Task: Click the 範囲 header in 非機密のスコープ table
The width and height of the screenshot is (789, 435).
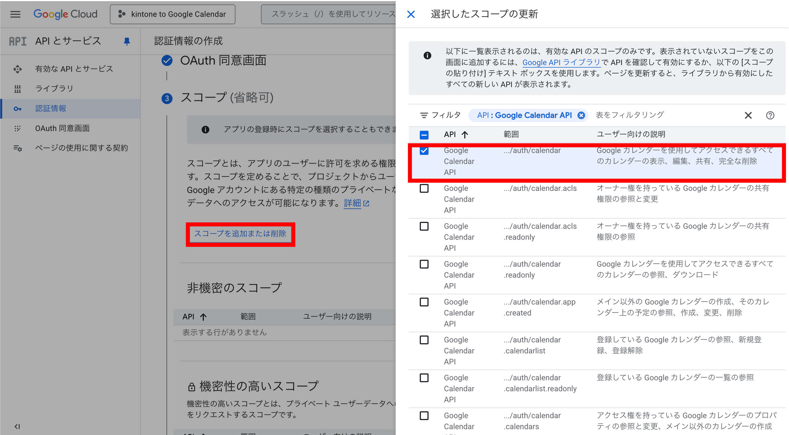Action: (248, 317)
